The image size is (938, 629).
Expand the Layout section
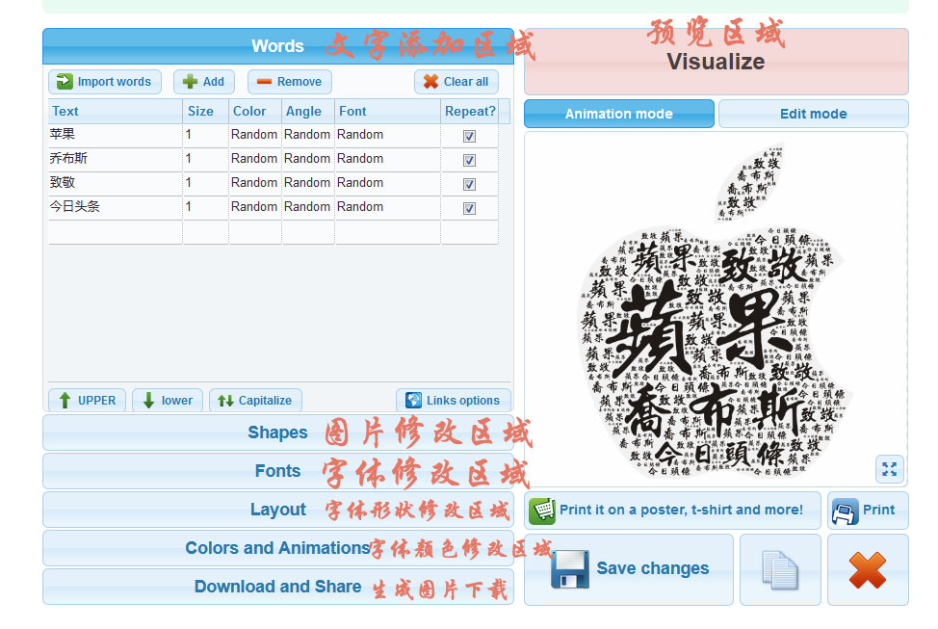(278, 510)
